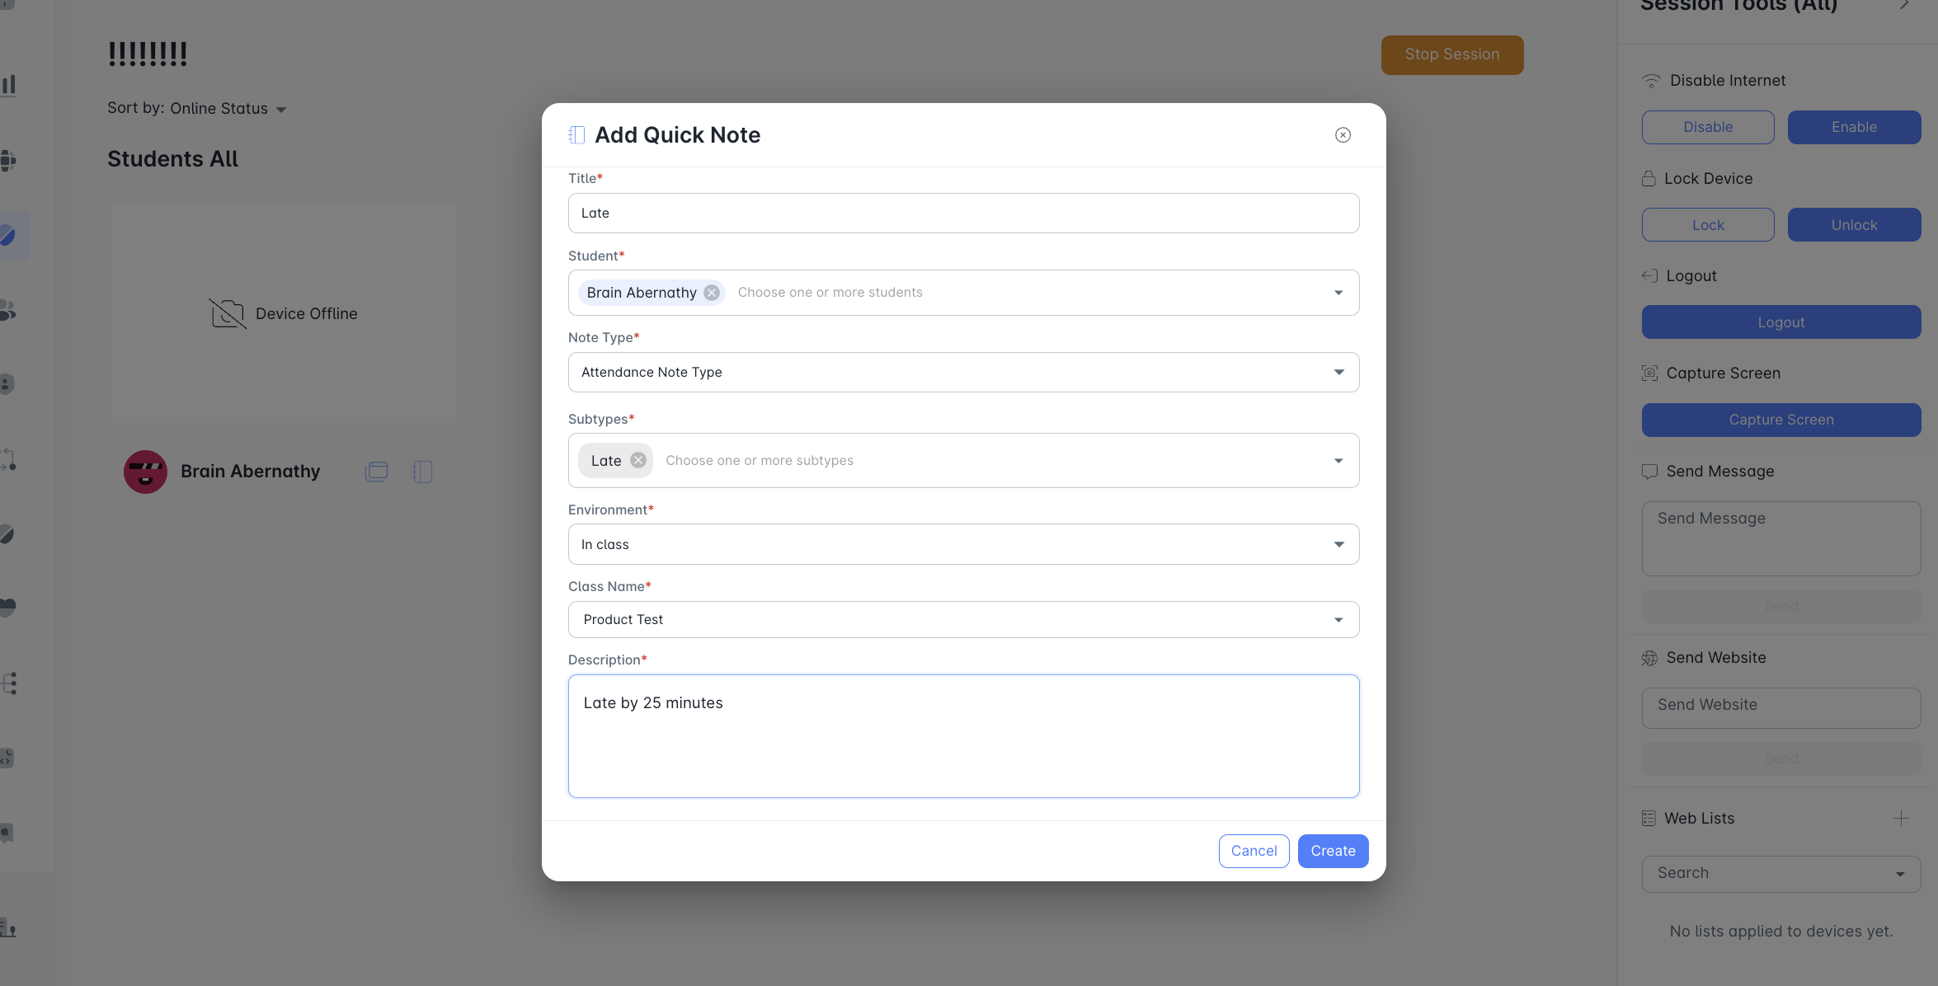Click the Device Offline camera icon
1938x986 pixels.
[x=228, y=313]
